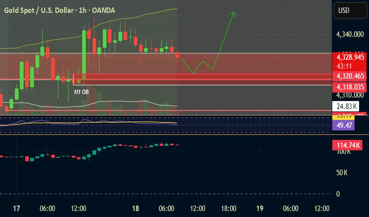Click the 114.74K indicator value label

(x=347, y=145)
